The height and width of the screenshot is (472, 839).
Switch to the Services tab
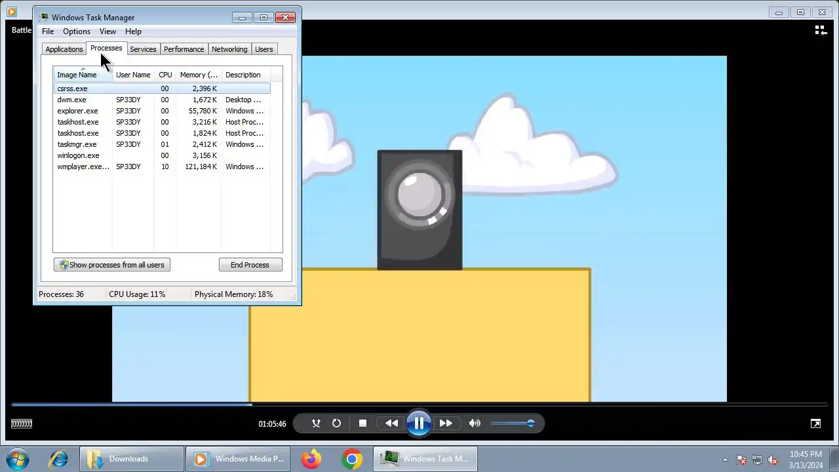[143, 49]
